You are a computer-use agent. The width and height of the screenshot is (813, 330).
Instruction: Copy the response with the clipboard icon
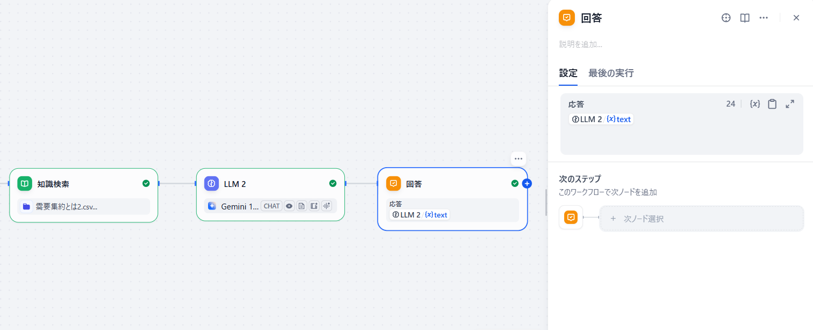pyautogui.click(x=772, y=104)
